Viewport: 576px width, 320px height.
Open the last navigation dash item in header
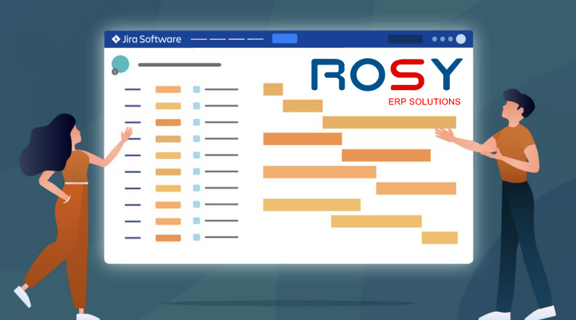coord(255,39)
